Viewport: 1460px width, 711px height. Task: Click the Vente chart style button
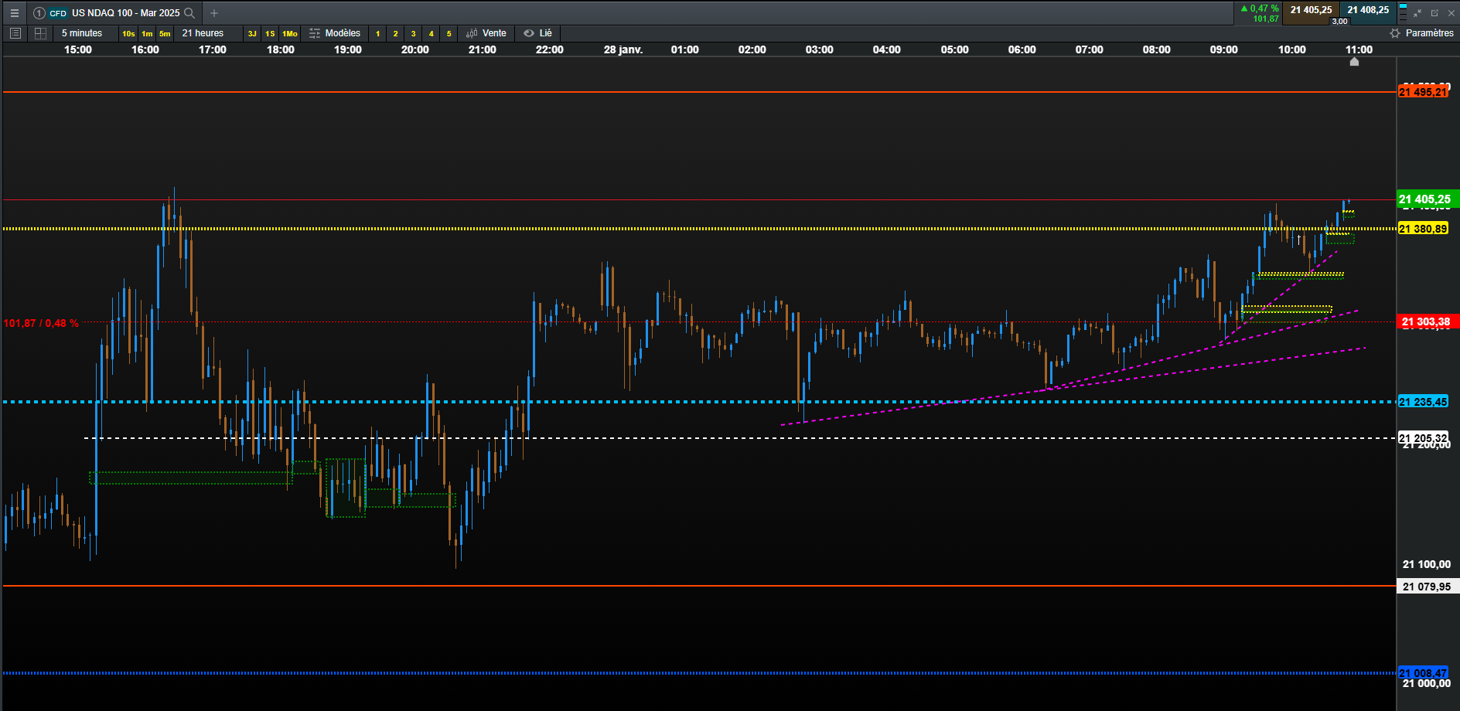(x=486, y=33)
